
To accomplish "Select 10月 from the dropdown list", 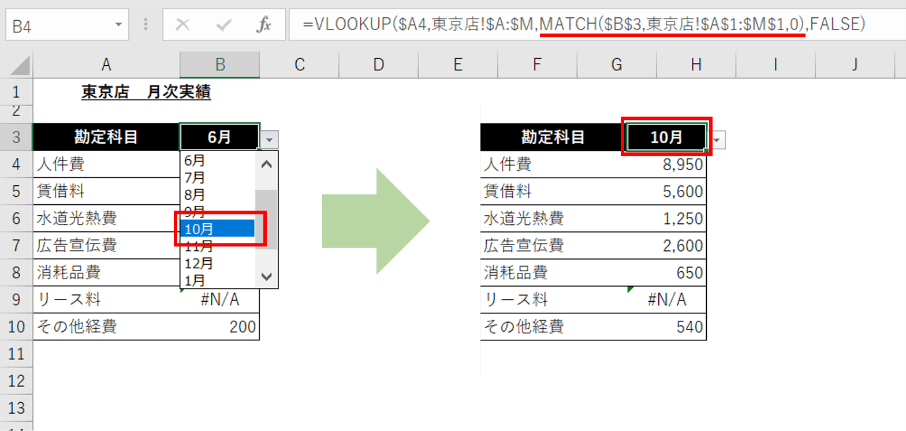I will coord(217,229).
